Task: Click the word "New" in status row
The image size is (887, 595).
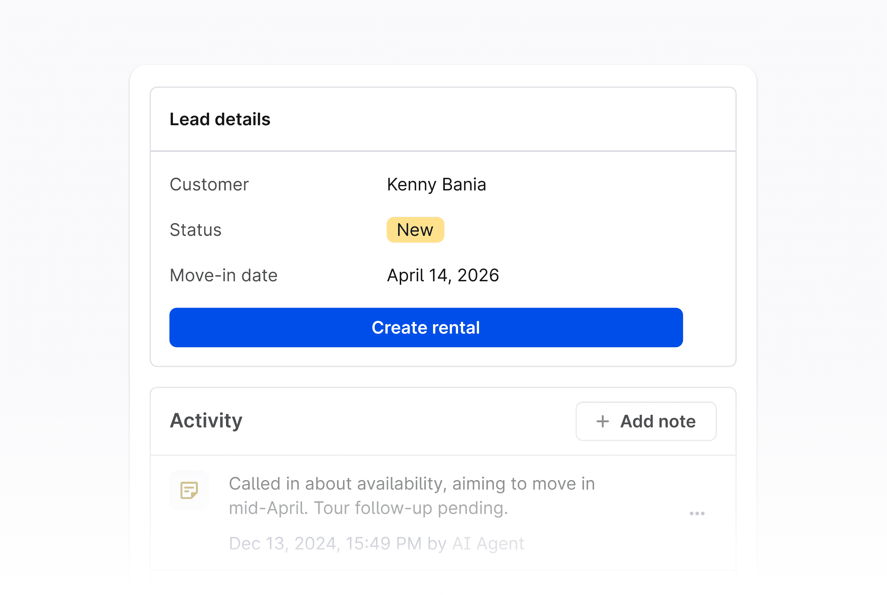Action: tap(415, 230)
